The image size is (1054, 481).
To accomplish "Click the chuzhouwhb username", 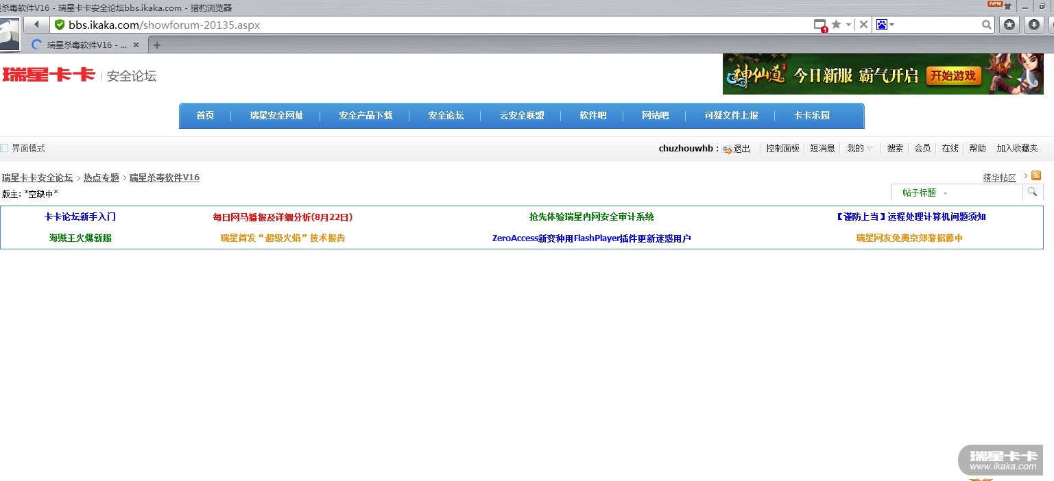I will [686, 148].
